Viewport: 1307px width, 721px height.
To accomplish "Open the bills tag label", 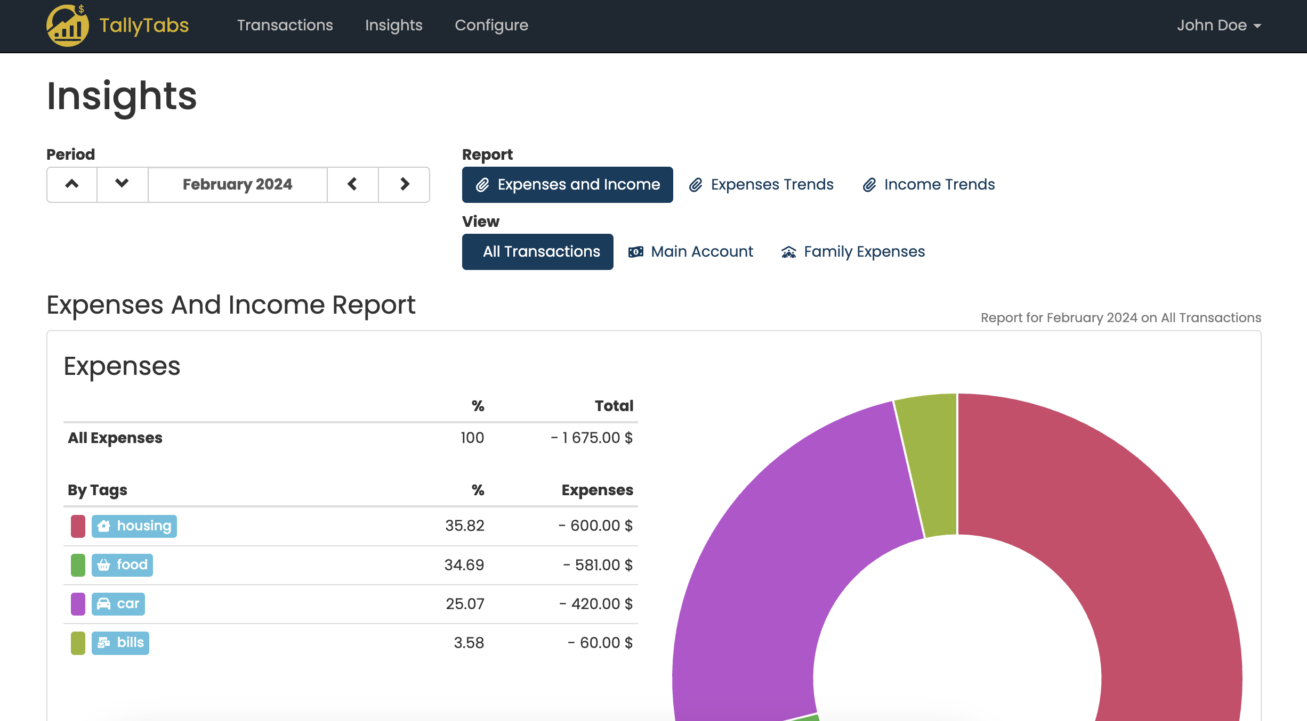I will (120, 643).
